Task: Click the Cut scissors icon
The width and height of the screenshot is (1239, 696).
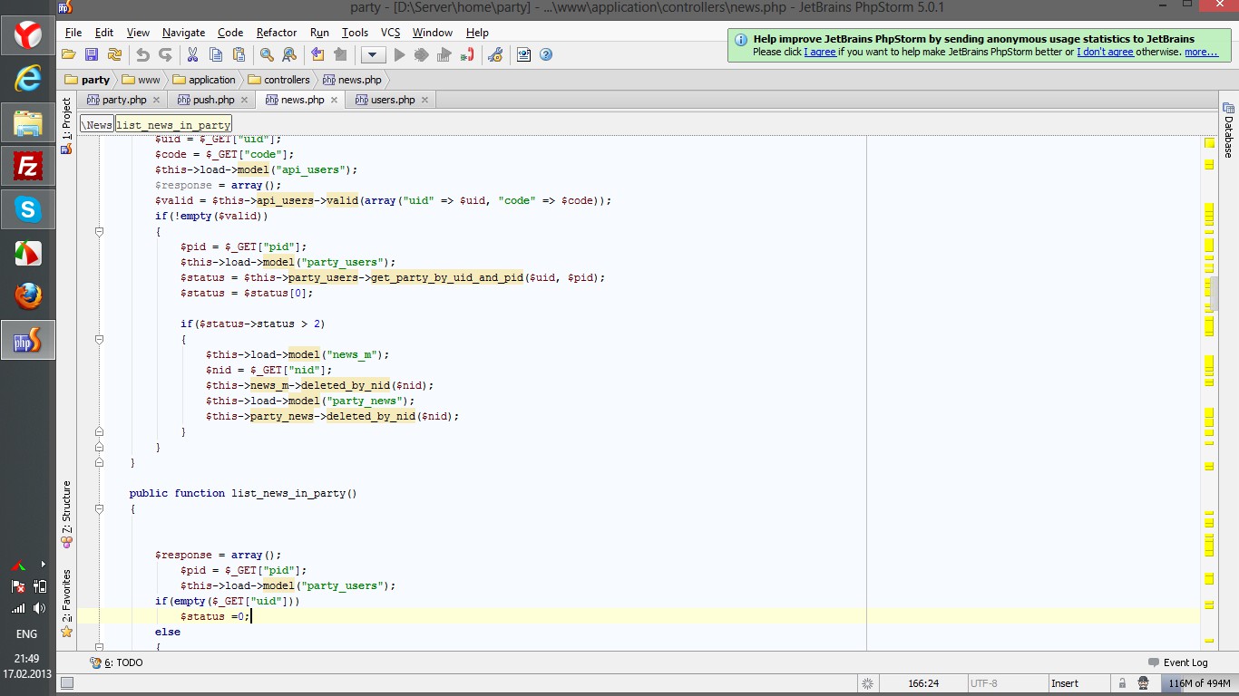Action: pyautogui.click(x=192, y=55)
